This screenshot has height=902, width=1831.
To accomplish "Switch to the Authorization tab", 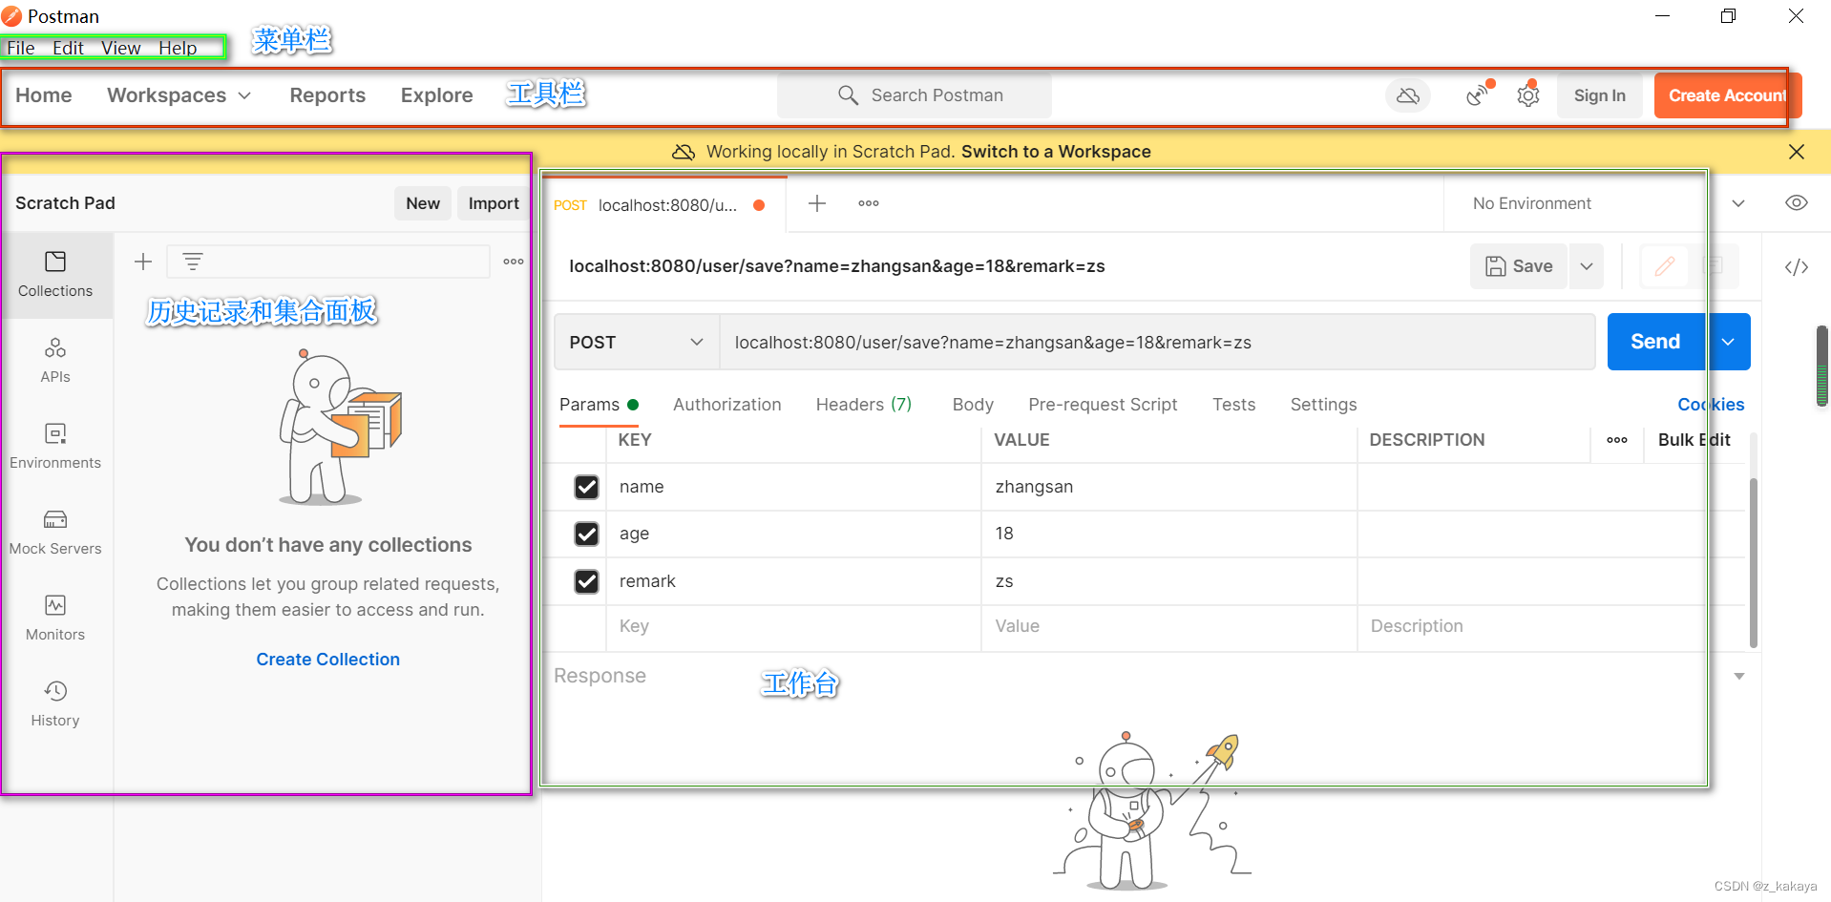I will 727,405.
